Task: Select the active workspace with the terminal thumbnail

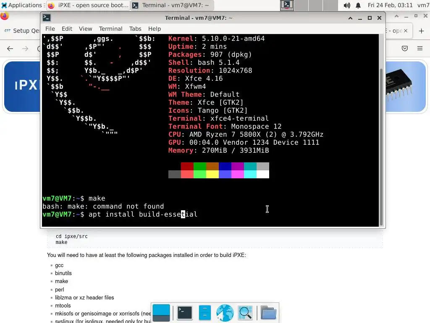Action: [x=287, y=5]
